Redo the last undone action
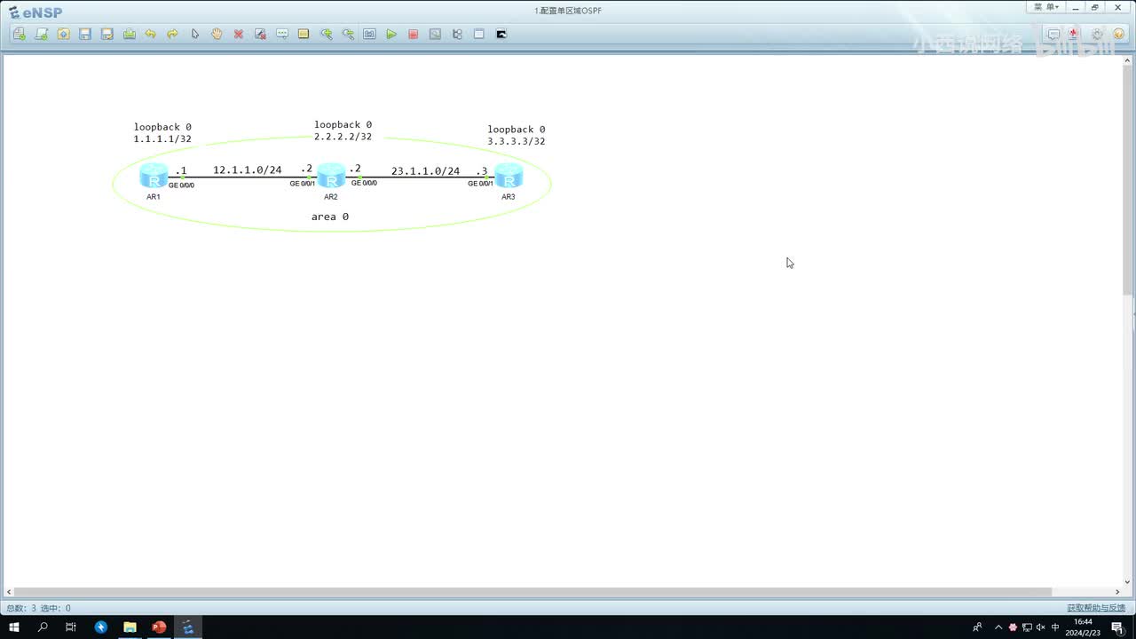 click(x=172, y=34)
